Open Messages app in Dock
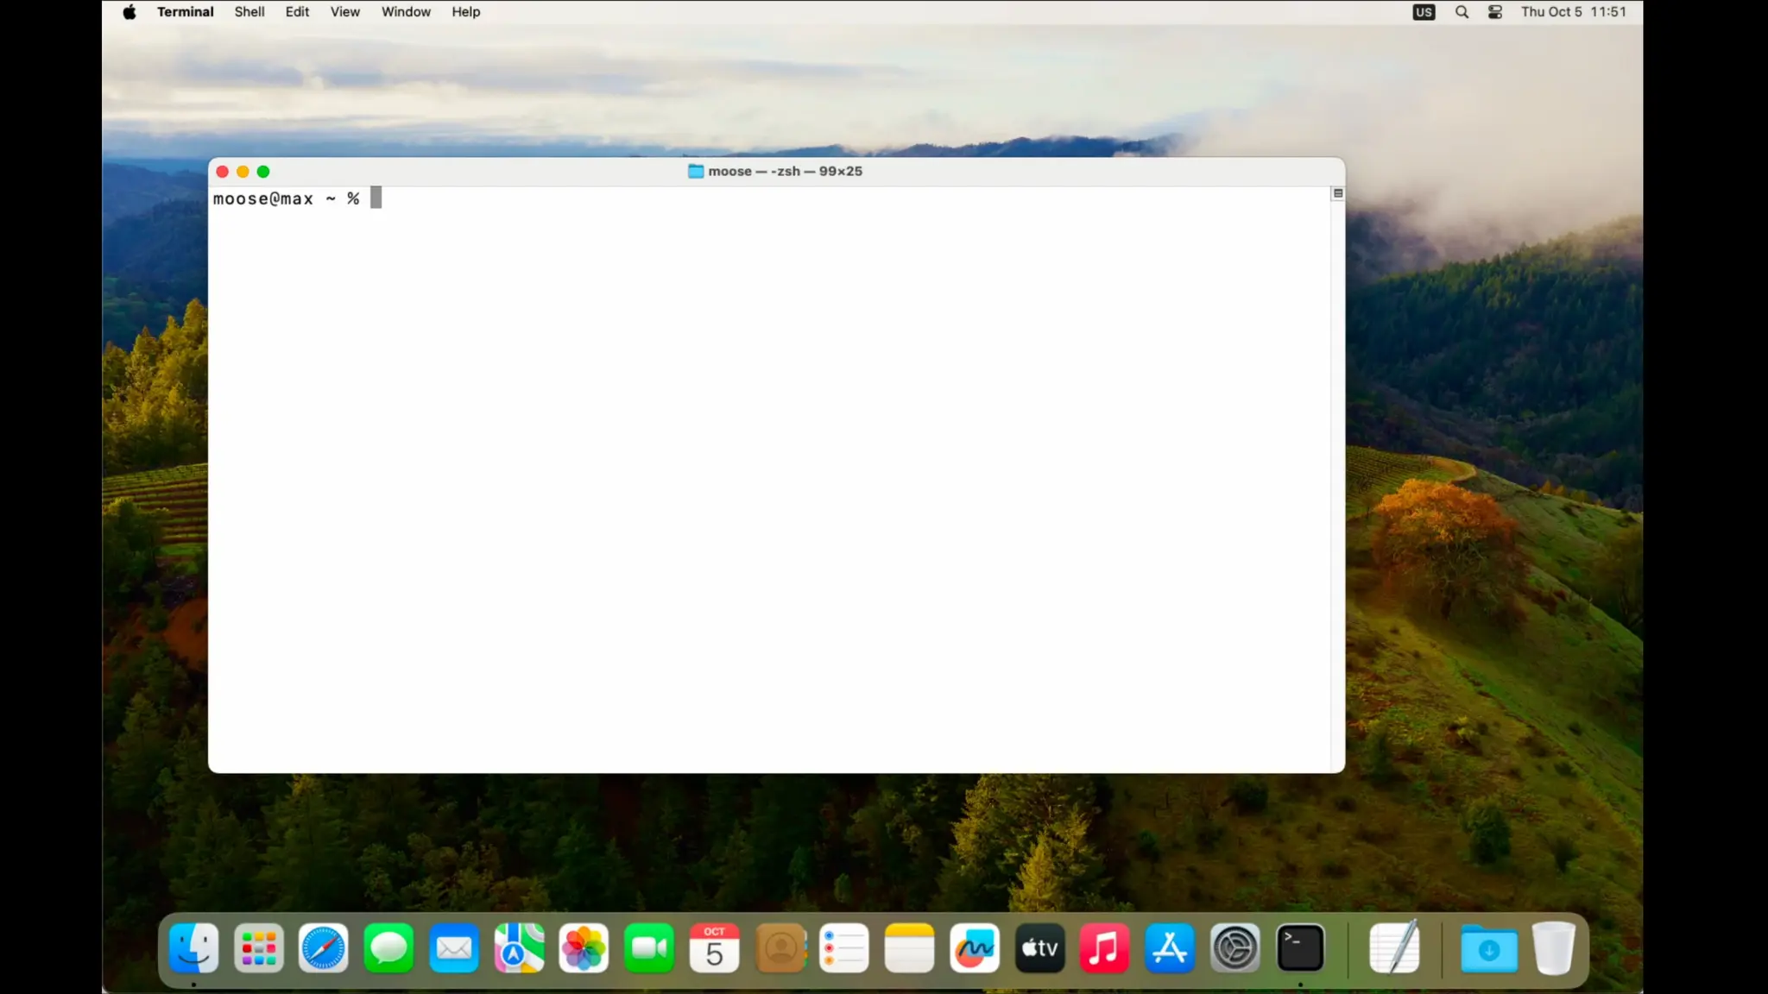1768x994 pixels. (388, 948)
